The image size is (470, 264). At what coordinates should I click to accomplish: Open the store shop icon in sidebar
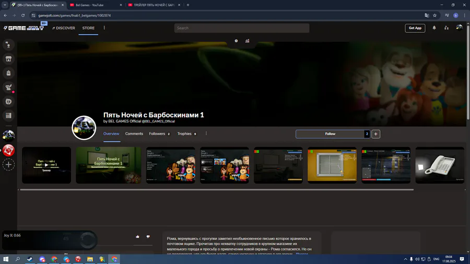pyautogui.click(x=8, y=59)
